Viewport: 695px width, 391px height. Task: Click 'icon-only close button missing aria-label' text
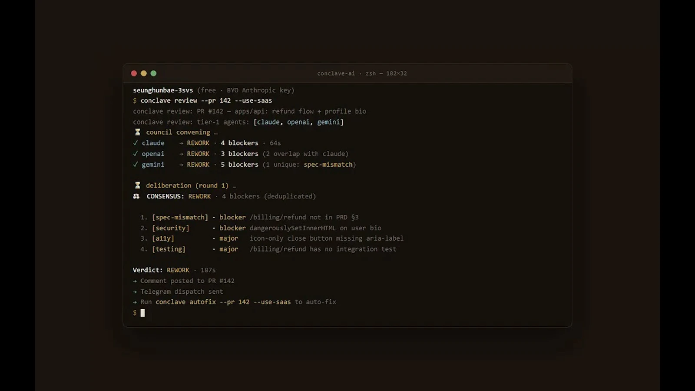click(x=327, y=239)
